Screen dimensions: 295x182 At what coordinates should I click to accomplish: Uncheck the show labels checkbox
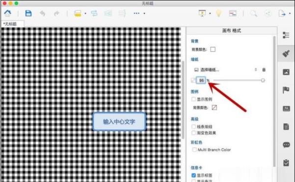193,175
